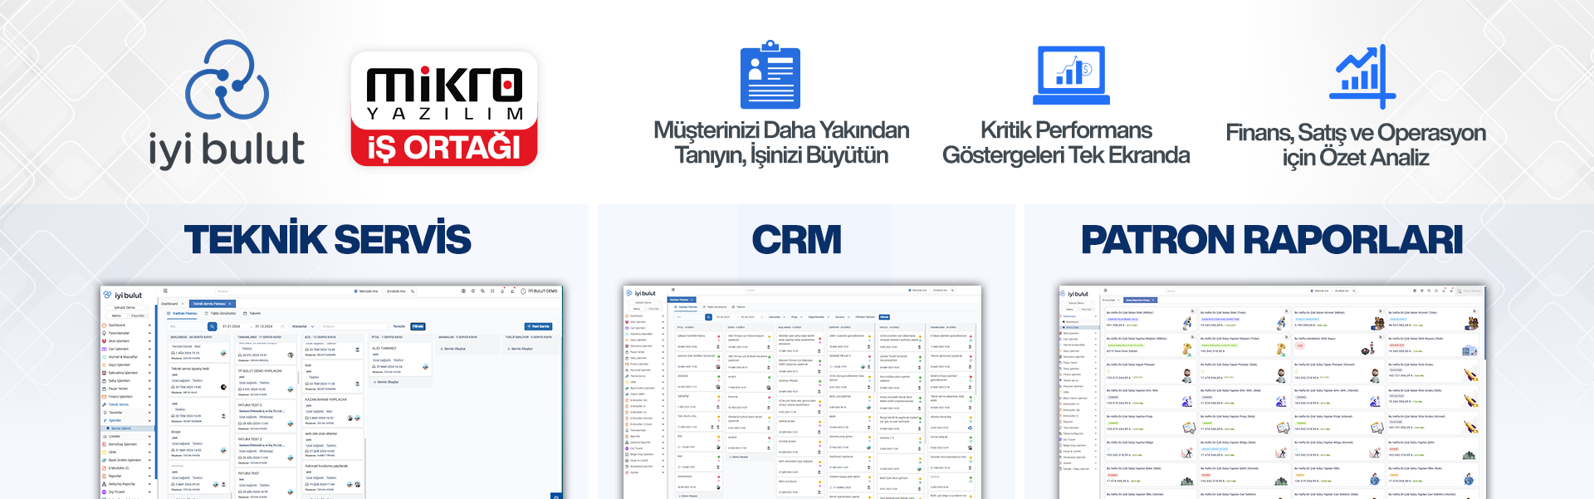This screenshot has height=499, width=1594.
Task: Click the bar chart growth icon for Finans
Action: (x=1362, y=76)
